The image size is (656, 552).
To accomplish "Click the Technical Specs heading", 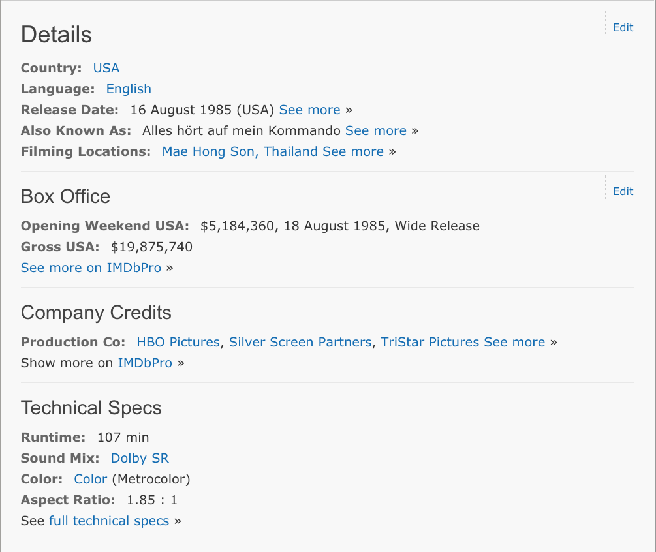I will click(x=91, y=408).
